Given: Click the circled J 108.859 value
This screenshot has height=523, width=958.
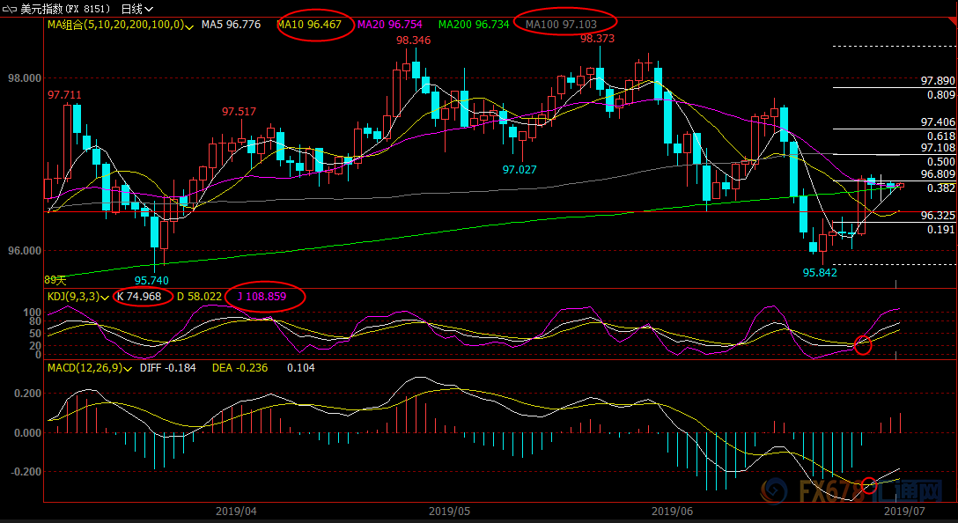Looking at the screenshot, I should click(x=265, y=297).
